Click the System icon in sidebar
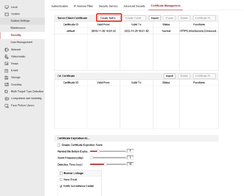 tap(6, 14)
